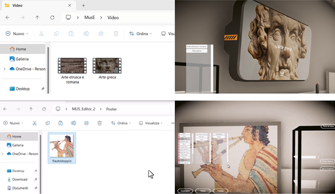The height and width of the screenshot is (194, 335).
Task: Click the PC icon in the Poster window address bar
Action: (58, 109)
